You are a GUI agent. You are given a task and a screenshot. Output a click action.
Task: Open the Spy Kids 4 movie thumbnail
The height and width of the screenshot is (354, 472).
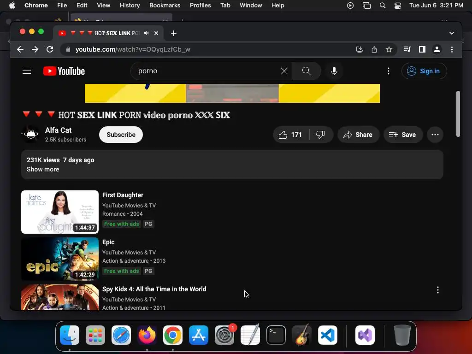pyautogui.click(x=60, y=297)
